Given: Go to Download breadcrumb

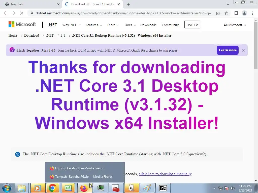Looking at the screenshot, I should click(x=31, y=35).
